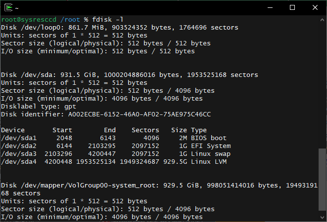Screen dimensions: 327x222
Task: Click the root@sysresccd prompt text
Action: point(29,20)
